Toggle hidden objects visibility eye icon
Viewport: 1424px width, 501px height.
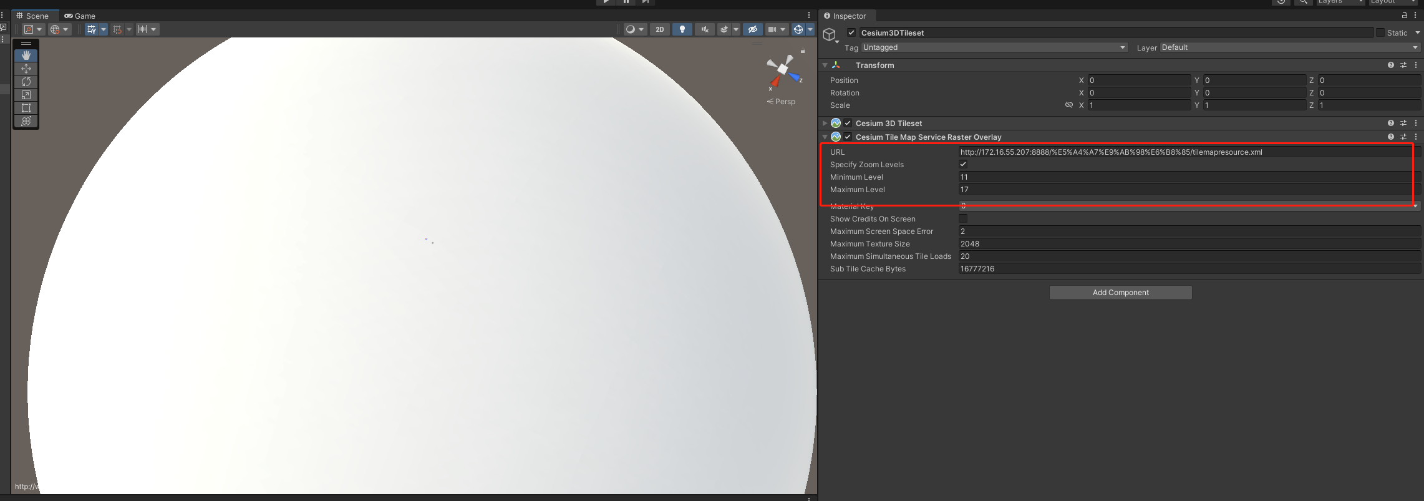(753, 29)
